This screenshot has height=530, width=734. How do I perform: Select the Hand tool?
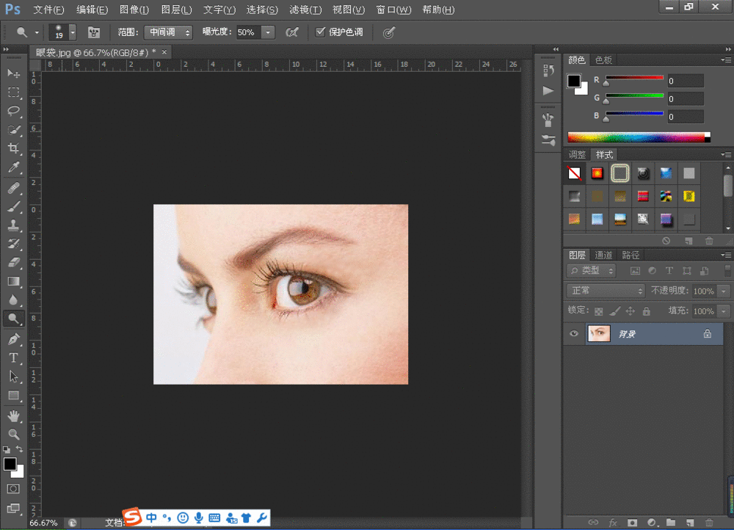click(x=13, y=416)
